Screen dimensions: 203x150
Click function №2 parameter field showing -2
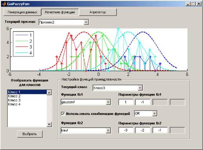coord(143,130)
